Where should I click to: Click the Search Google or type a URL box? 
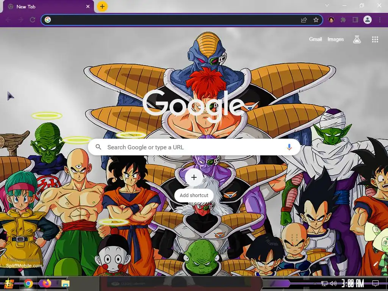tap(194, 147)
